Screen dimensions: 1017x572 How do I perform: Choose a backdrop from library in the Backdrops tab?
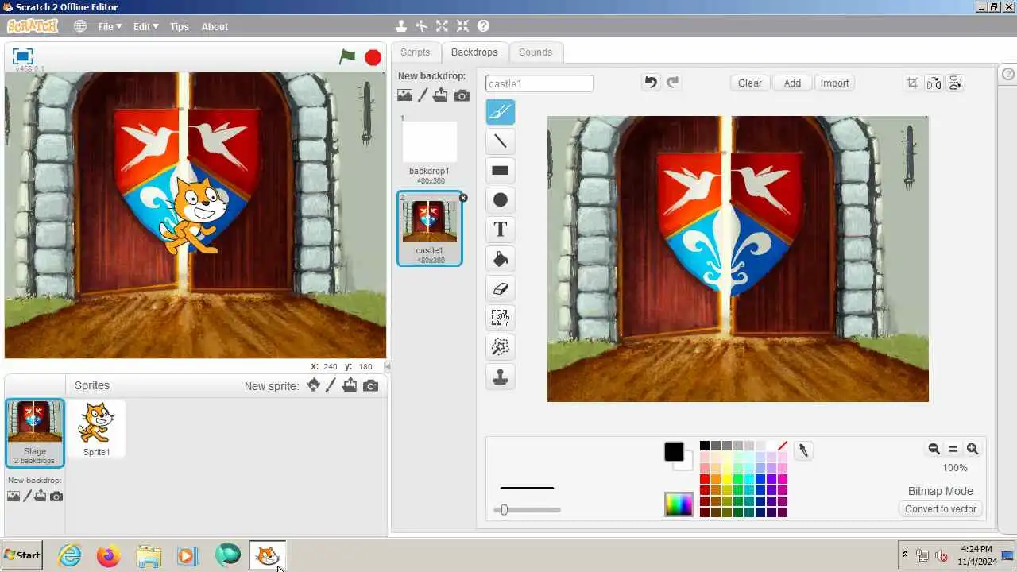[405, 95]
